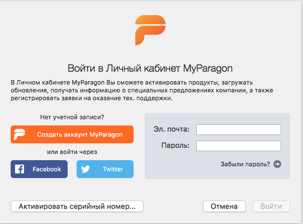The width and height of the screenshot is (303, 224).
Task: Click the Facebook 'f' logo icon
Action: point(20,169)
